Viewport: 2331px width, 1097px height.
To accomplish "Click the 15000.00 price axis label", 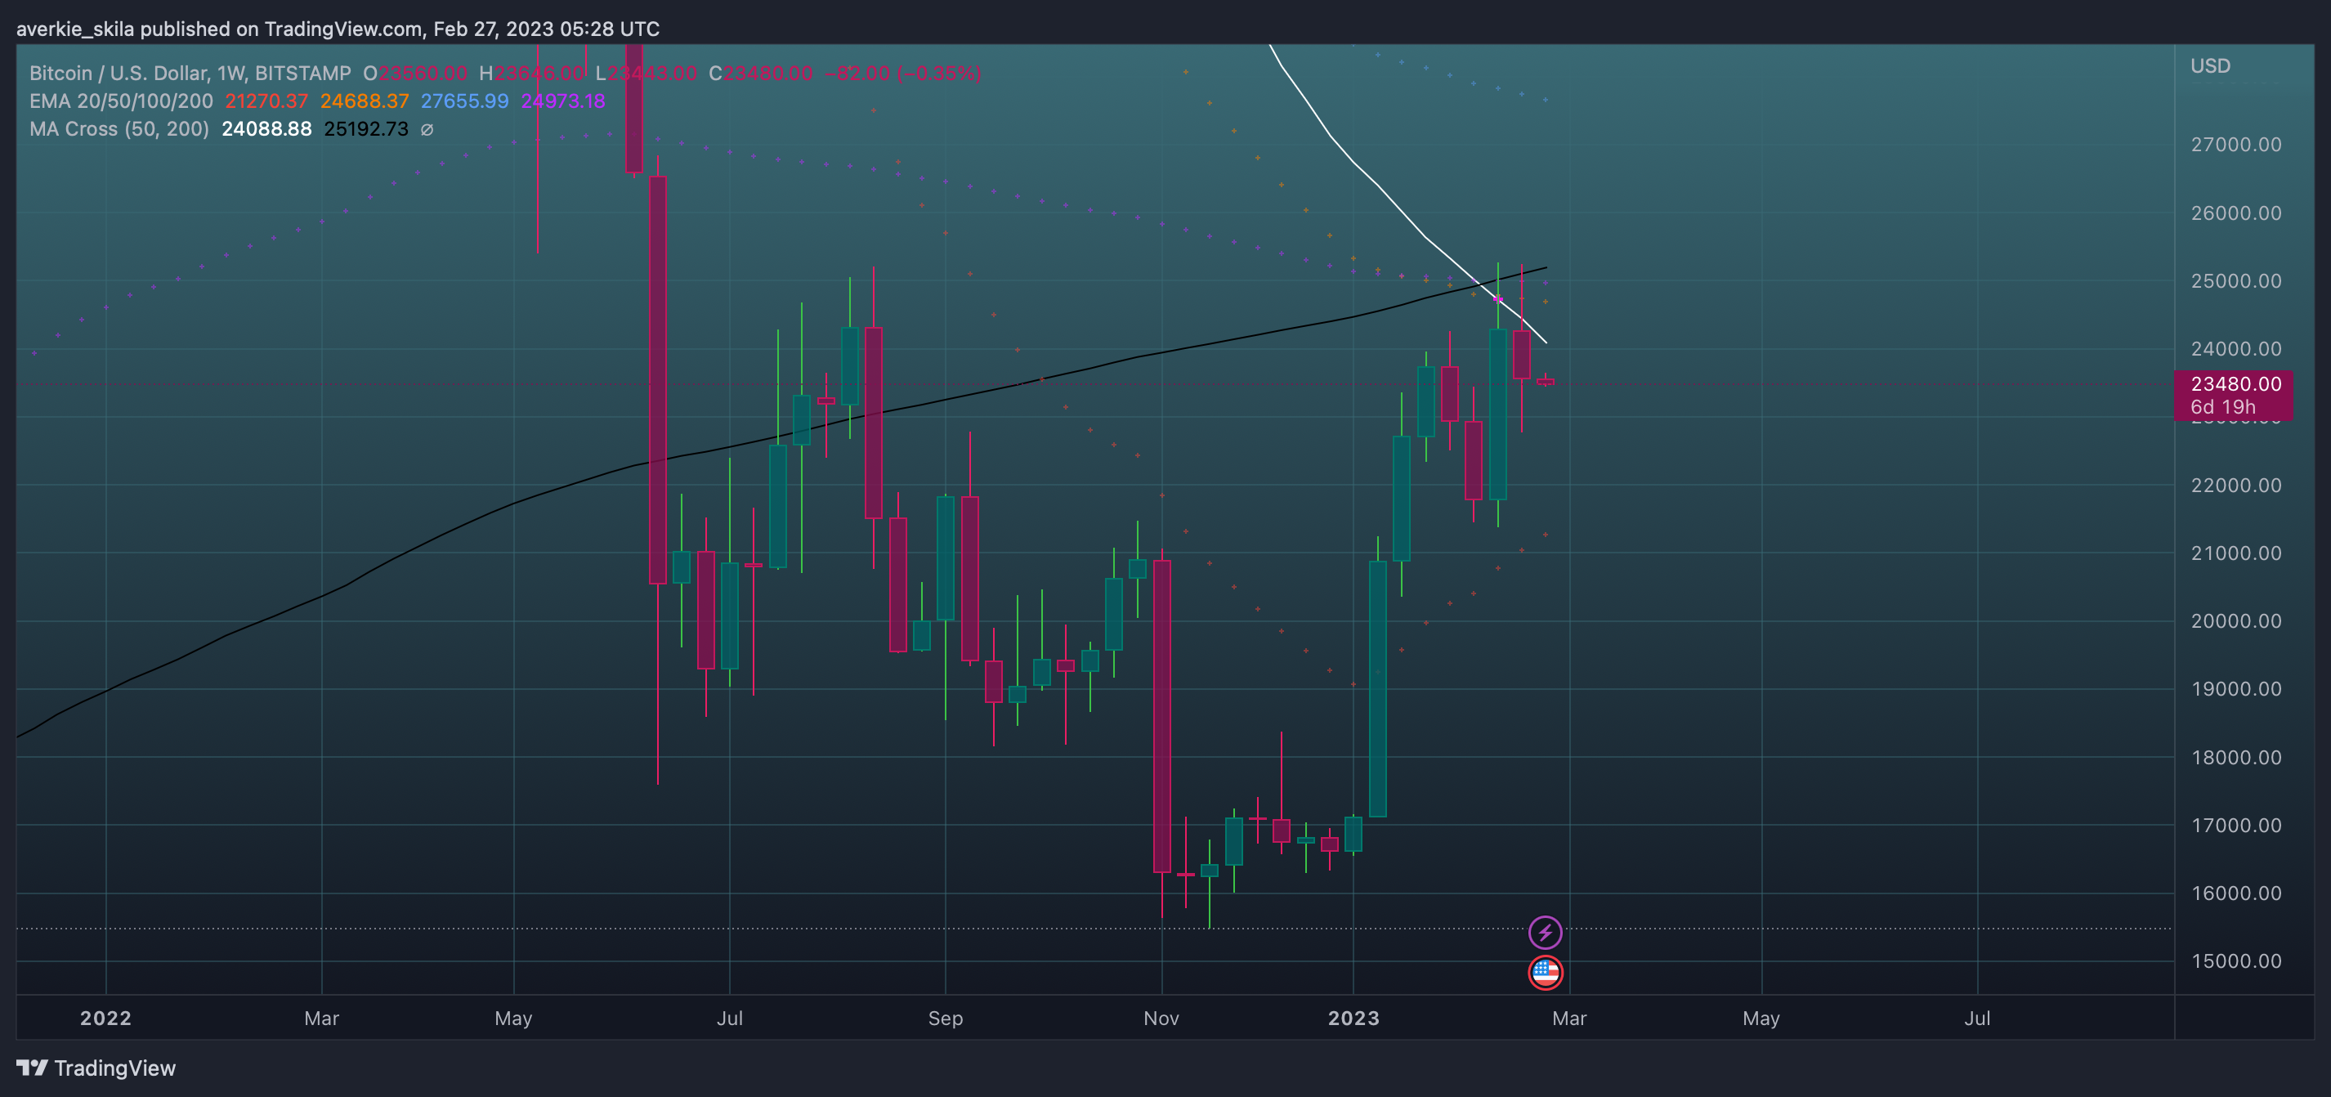I will [2235, 961].
